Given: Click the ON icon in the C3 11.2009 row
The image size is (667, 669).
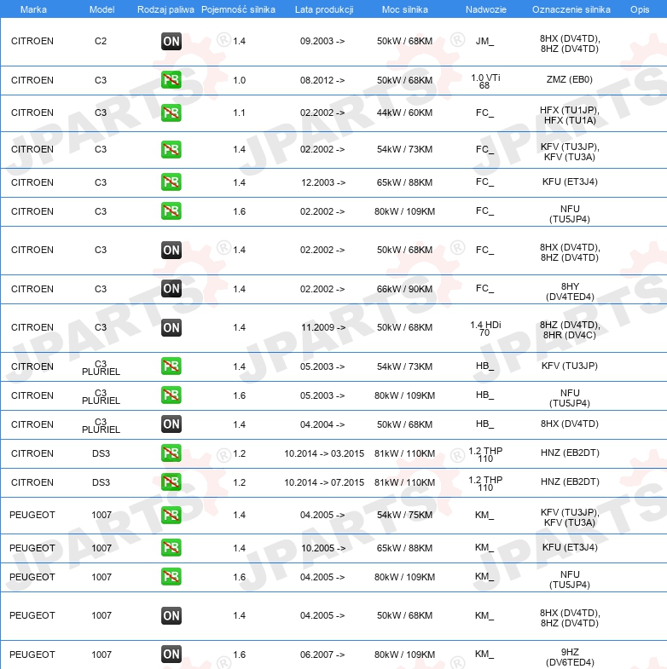Looking at the screenshot, I should pos(171,327).
